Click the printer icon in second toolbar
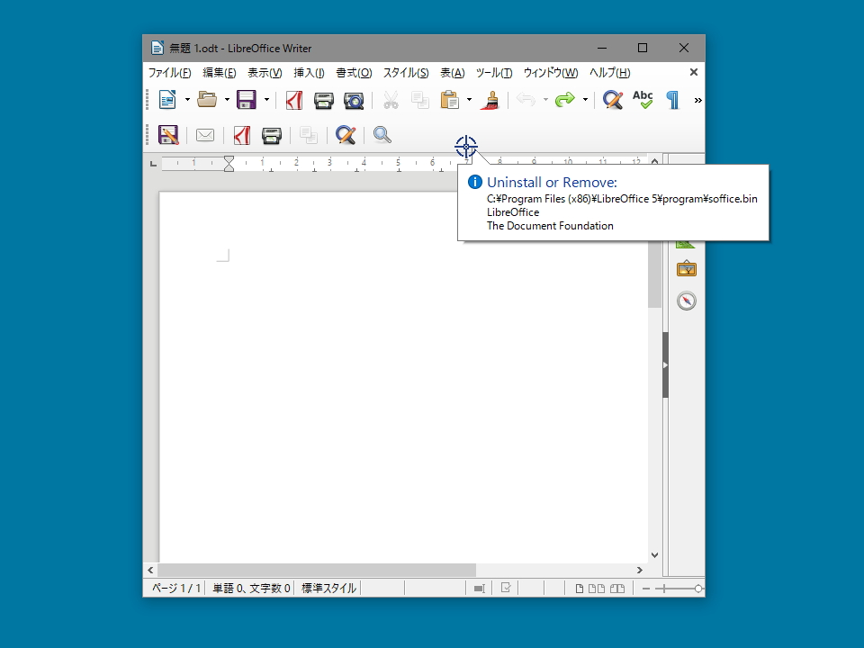 [272, 135]
